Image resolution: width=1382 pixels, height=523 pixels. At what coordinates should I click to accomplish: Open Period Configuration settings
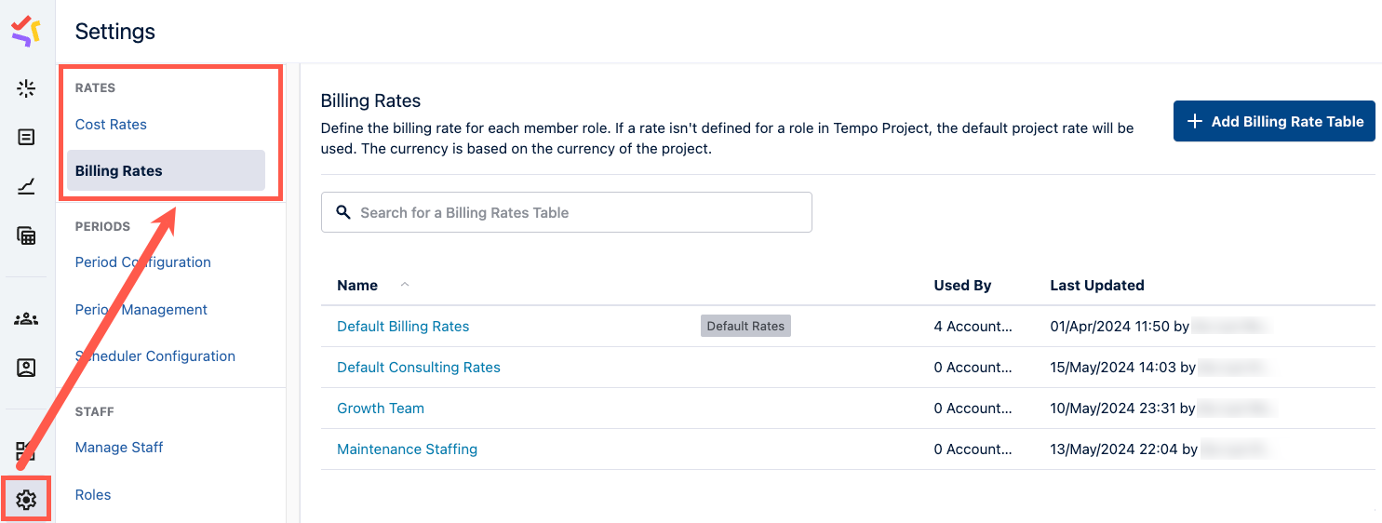(142, 262)
